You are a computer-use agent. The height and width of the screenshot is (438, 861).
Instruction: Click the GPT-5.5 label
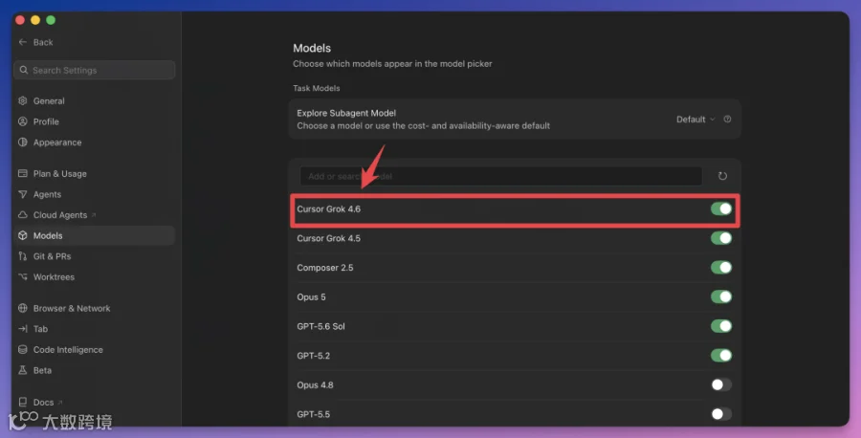(x=314, y=414)
